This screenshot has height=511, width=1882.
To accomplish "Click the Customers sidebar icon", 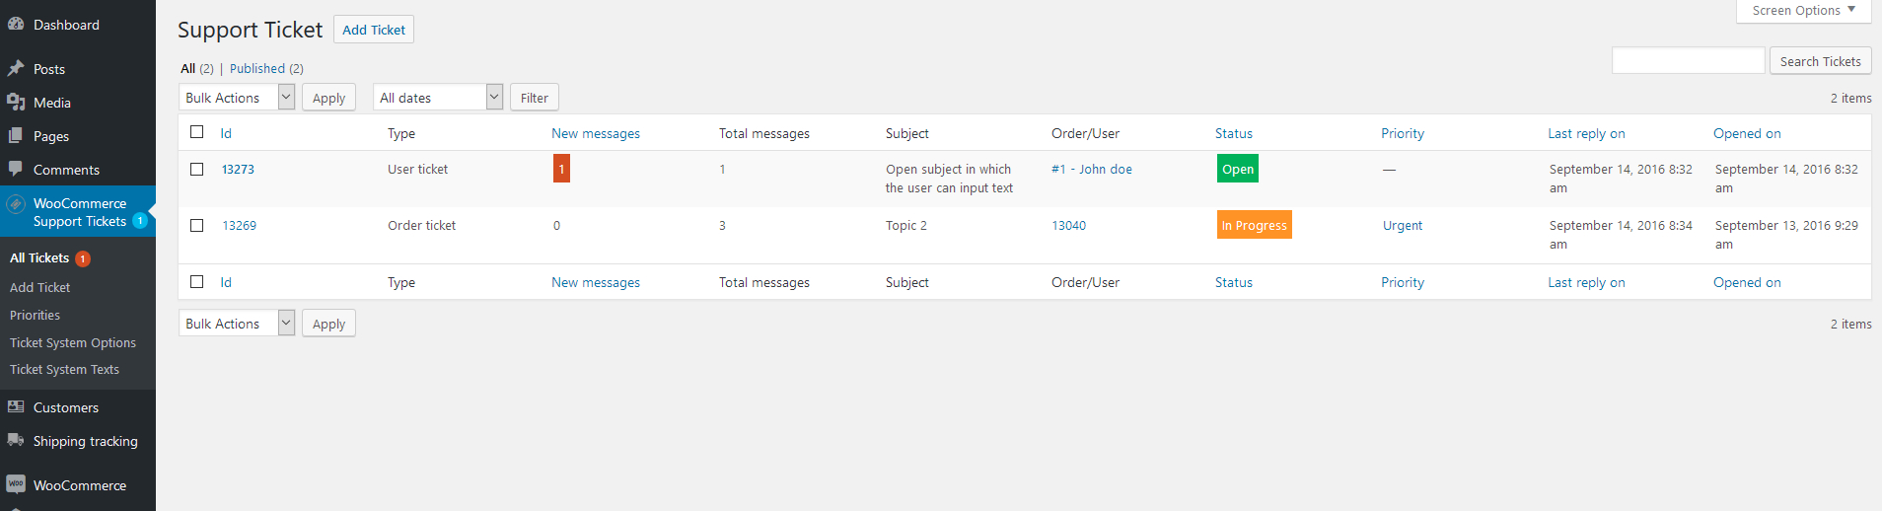I will click(16, 406).
